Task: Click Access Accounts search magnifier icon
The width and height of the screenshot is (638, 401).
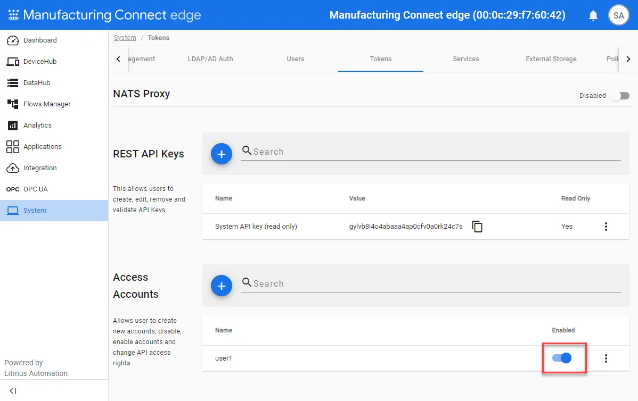Action: pos(247,282)
